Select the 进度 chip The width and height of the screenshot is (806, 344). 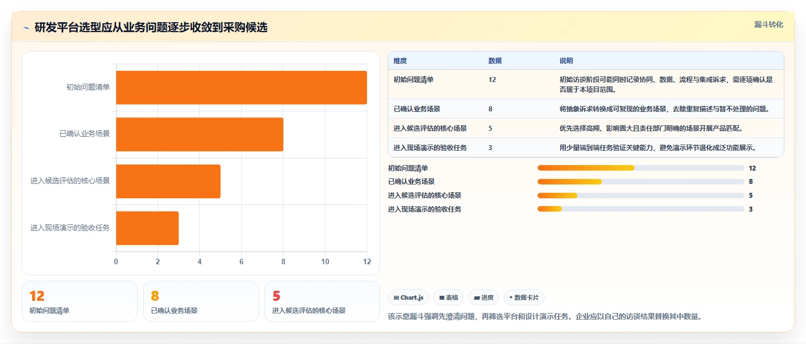click(484, 297)
